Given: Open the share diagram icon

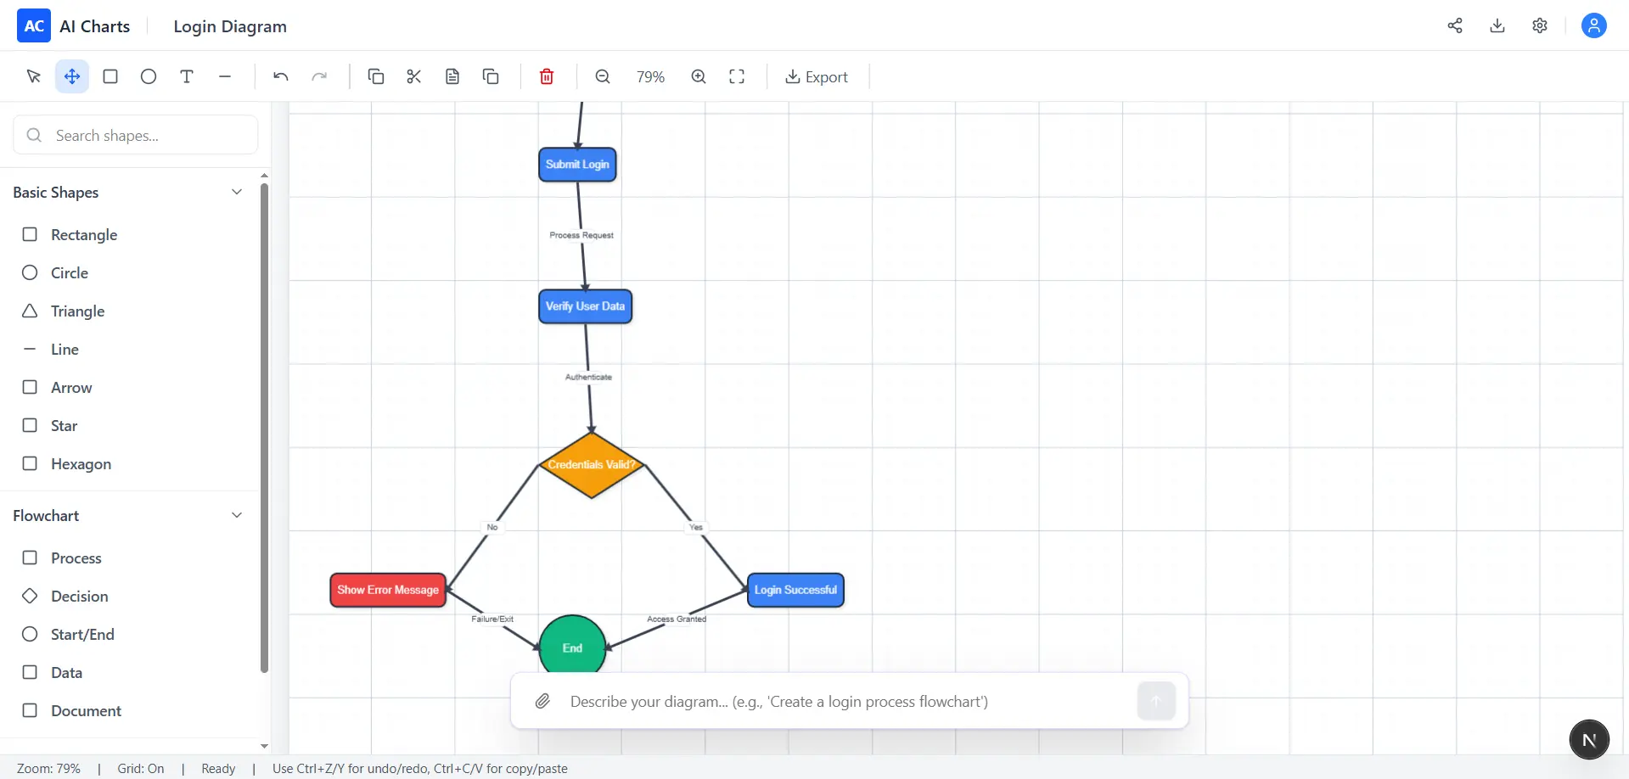Looking at the screenshot, I should (x=1455, y=25).
